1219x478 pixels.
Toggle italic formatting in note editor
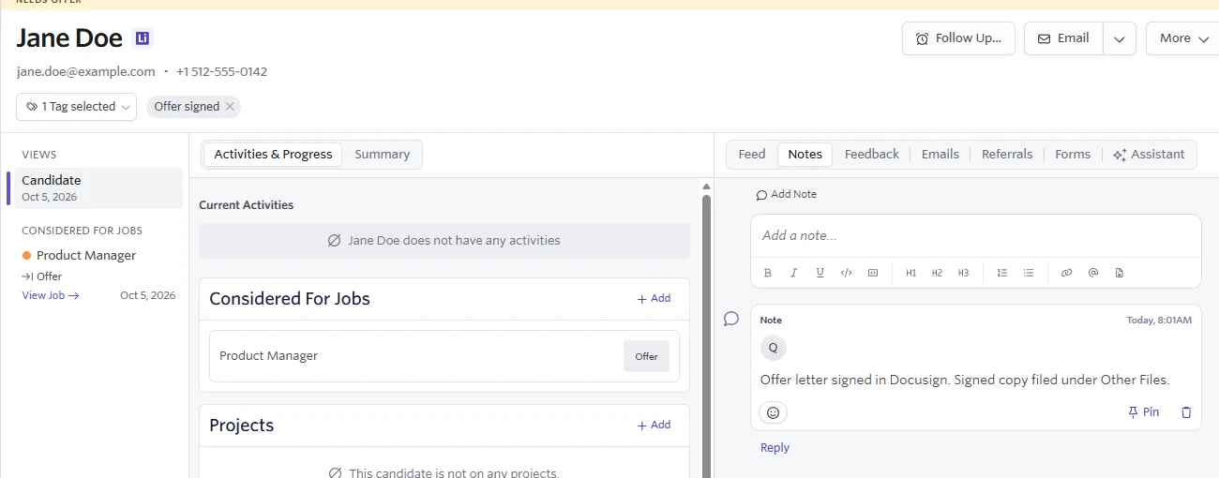(794, 273)
